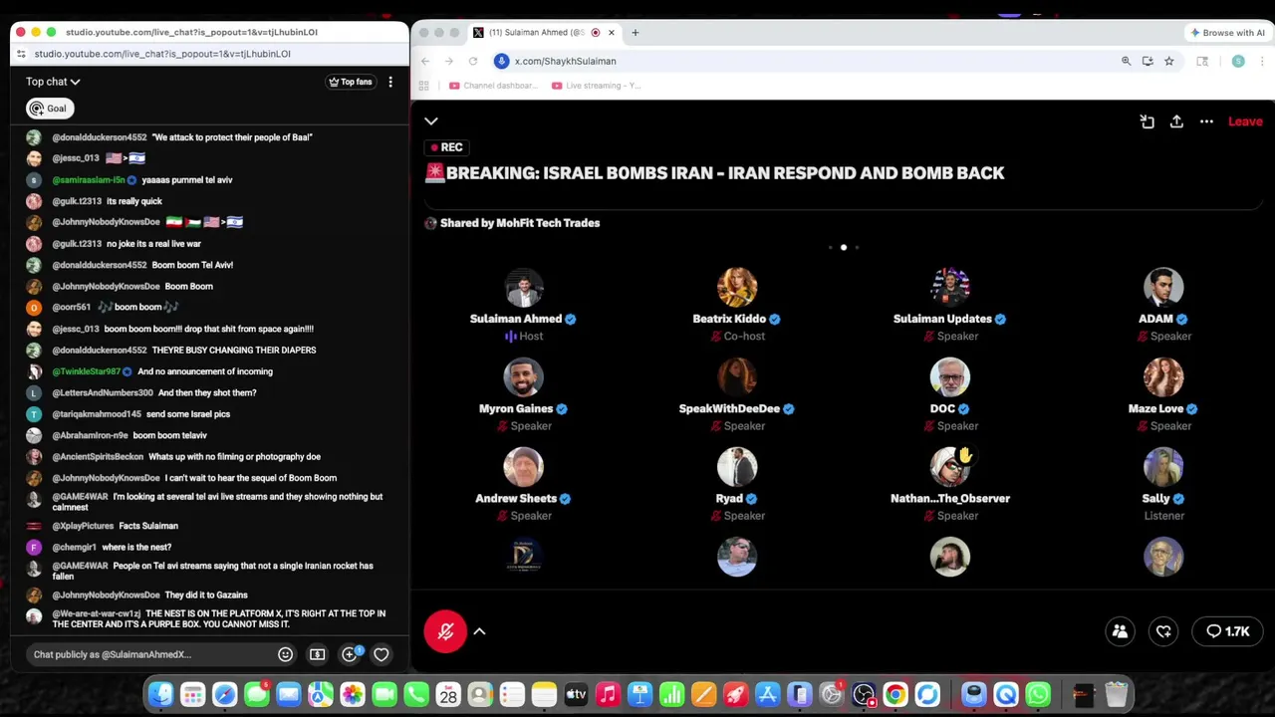
Task: Open the 1.7K comments bubble
Action: tap(1228, 631)
